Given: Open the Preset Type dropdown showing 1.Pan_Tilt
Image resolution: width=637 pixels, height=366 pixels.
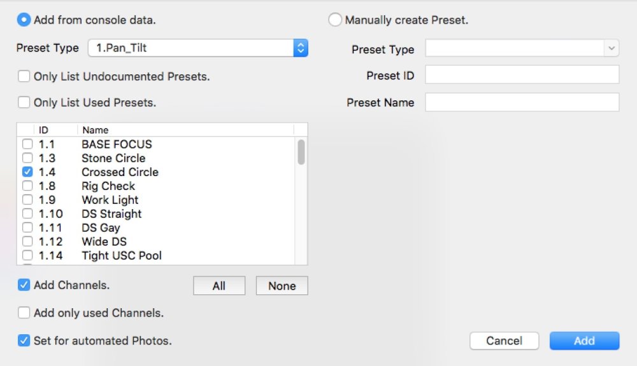Looking at the screenshot, I should point(191,48).
